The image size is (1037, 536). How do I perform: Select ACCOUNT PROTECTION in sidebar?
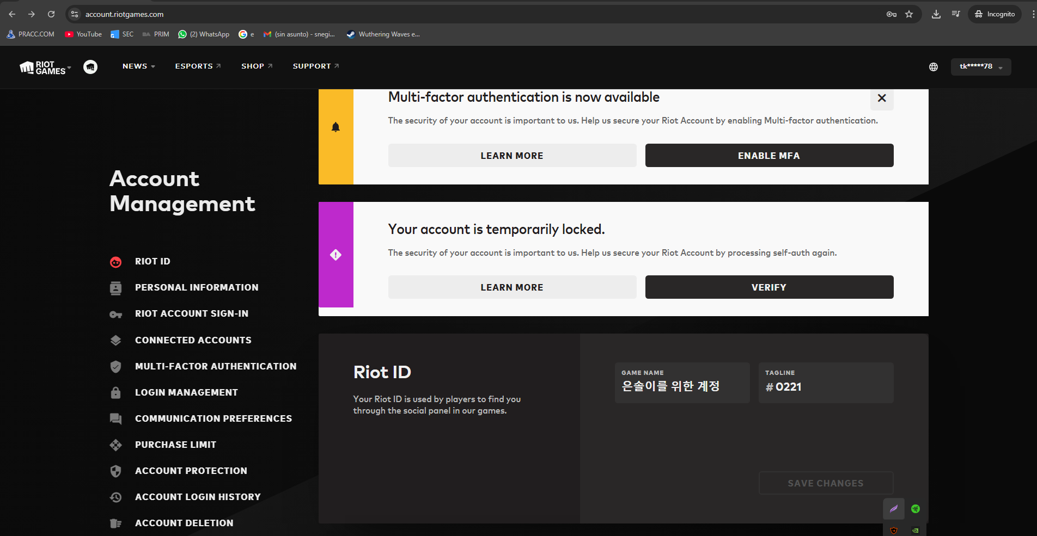(x=191, y=471)
